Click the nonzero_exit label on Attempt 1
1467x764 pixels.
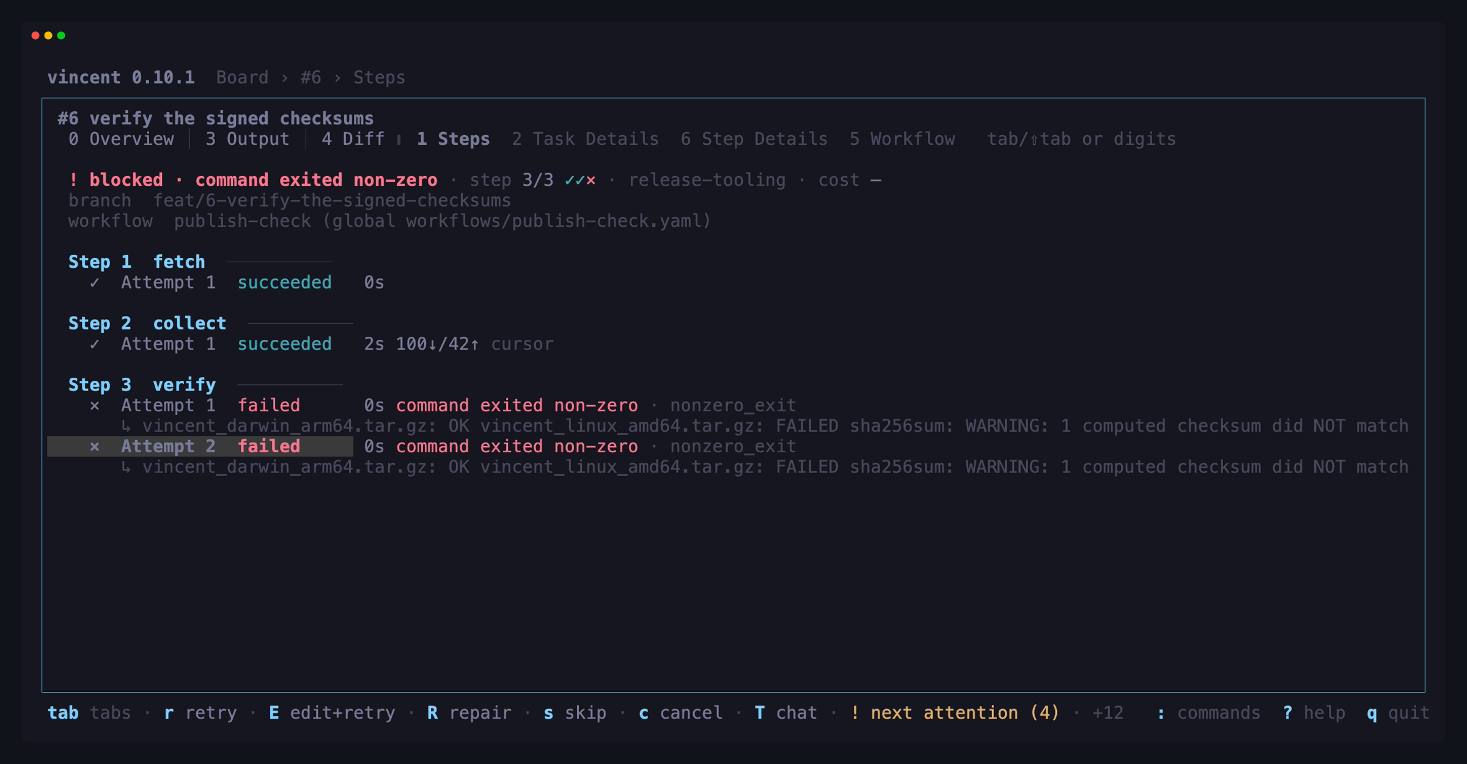733,405
